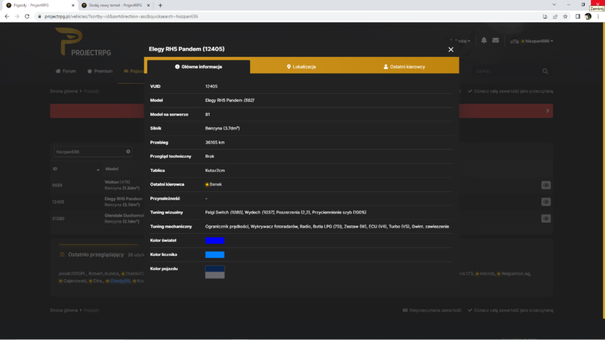605x340 pixels.
Task: Click the install app icon in address bar
Action: click(x=545, y=16)
